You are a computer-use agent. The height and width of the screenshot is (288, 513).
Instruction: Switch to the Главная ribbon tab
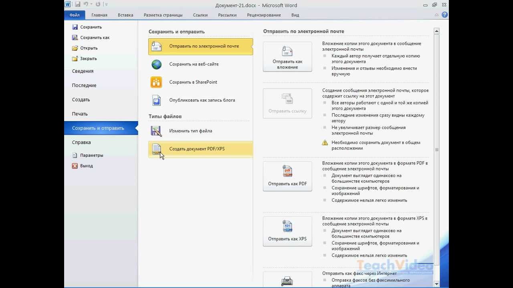(99, 15)
